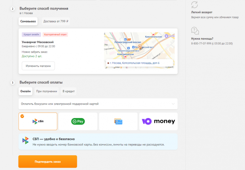Viewport: 245px width, 170px height.
Task: Select the SBP payment option
Action: point(38,121)
